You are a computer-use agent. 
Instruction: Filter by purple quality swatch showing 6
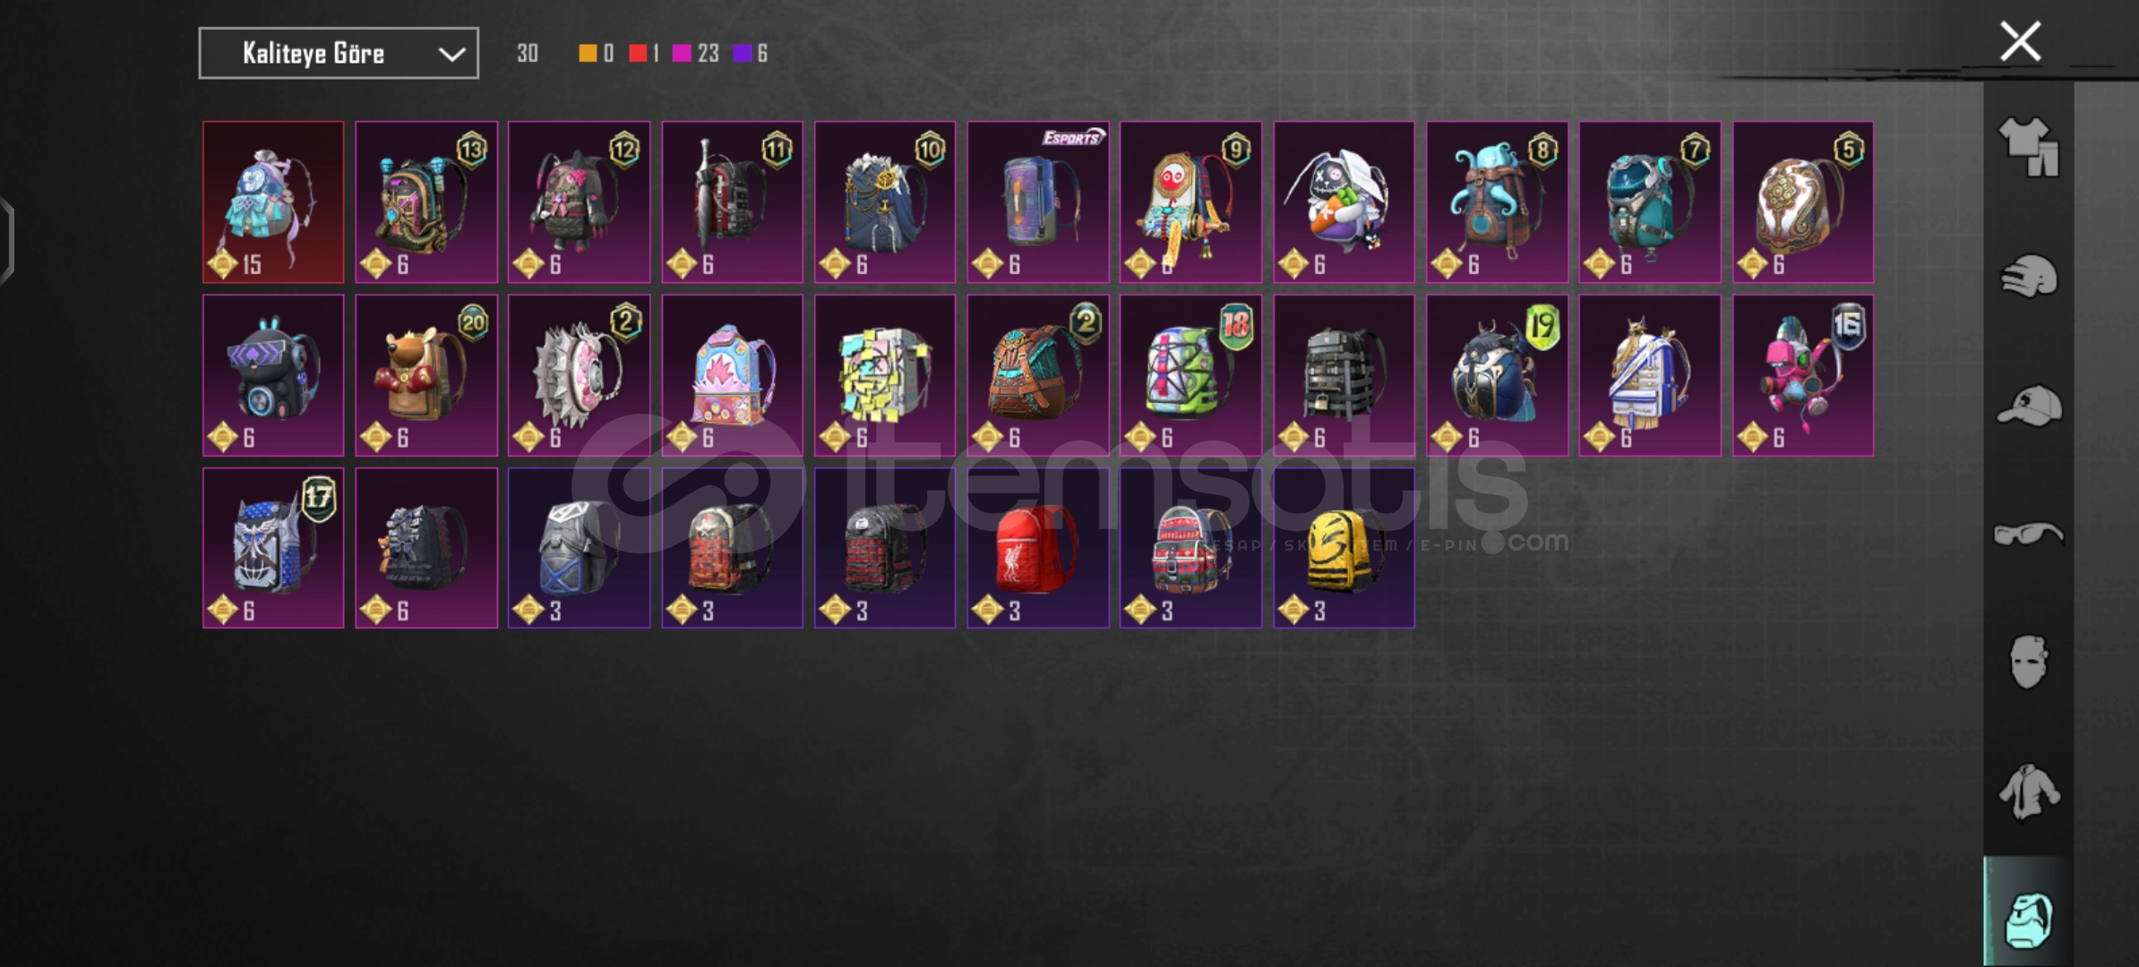(x=743, y=54)
